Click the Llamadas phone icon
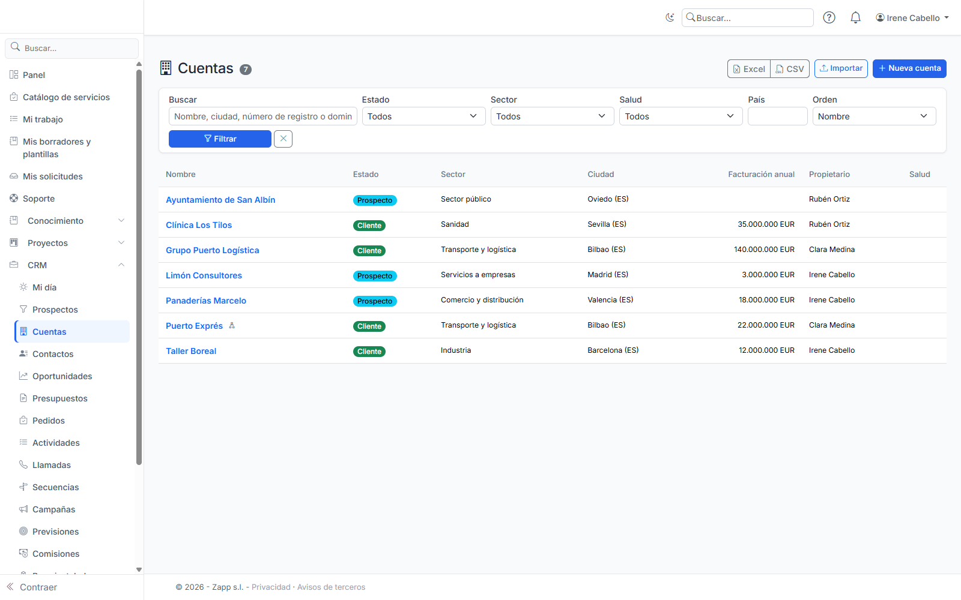Viewport: 961px width, 600px height. pyautogui.click(x=23, y=464)
